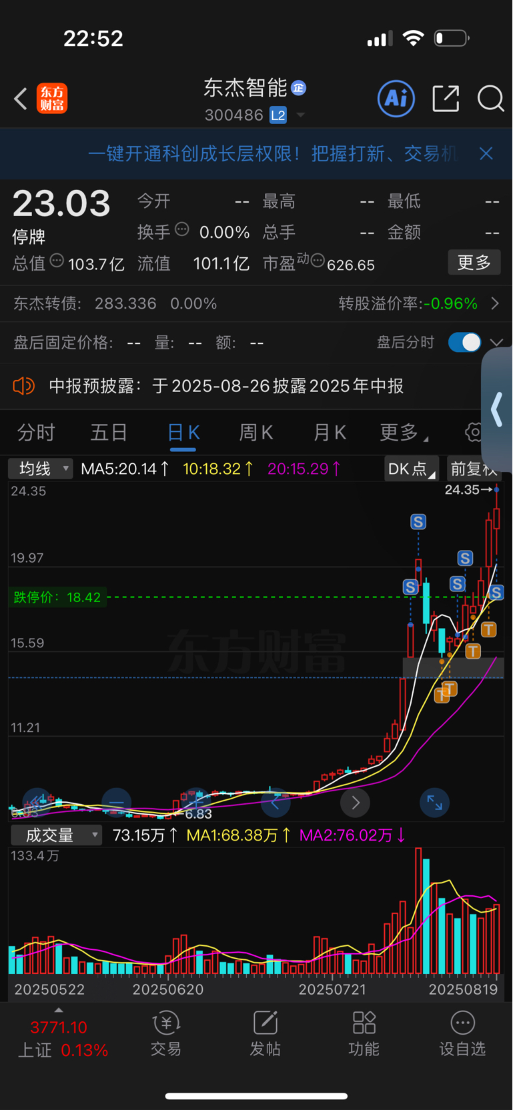The image size is (513, 1110).
Task: Tap the chart zoom-in plus button
Action: point(195,803)
